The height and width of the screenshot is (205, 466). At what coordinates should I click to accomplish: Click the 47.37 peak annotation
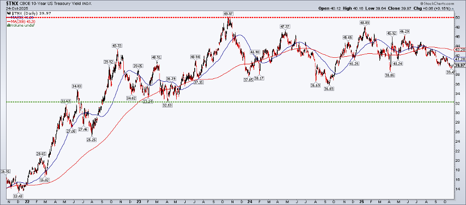(286, 26)
